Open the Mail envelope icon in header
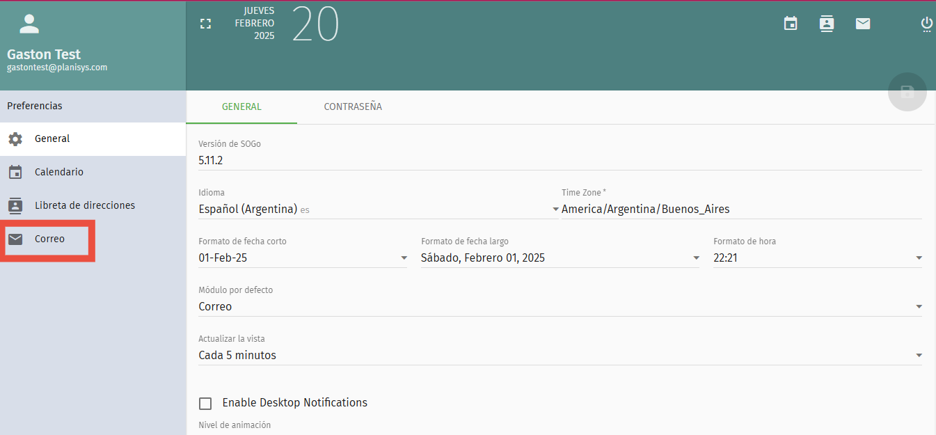This screenshot has height=435, width=936. point(863,24)
